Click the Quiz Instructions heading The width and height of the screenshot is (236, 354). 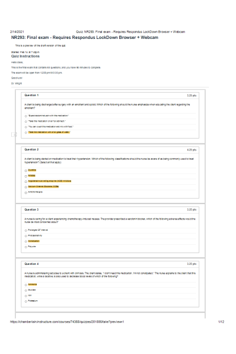coord(25,56)
